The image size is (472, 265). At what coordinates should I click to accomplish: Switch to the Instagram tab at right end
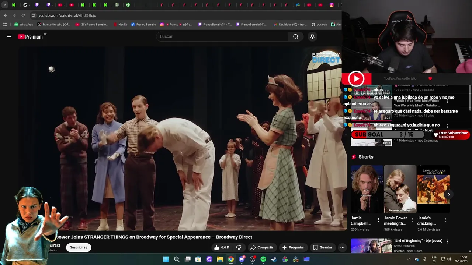pyautogui.click(x=332, y=5)
